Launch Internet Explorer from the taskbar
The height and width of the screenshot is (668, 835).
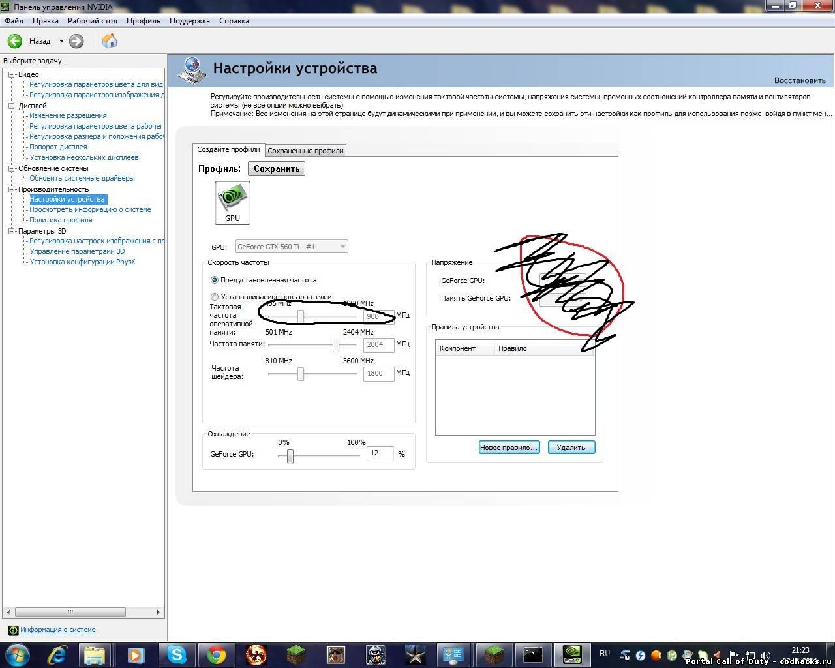tap(59, 654)
